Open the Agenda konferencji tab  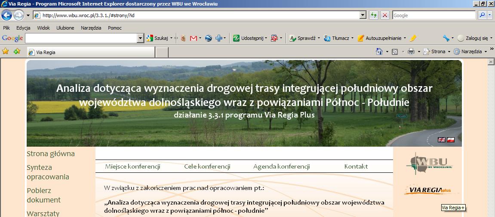(x=281, y=166)
